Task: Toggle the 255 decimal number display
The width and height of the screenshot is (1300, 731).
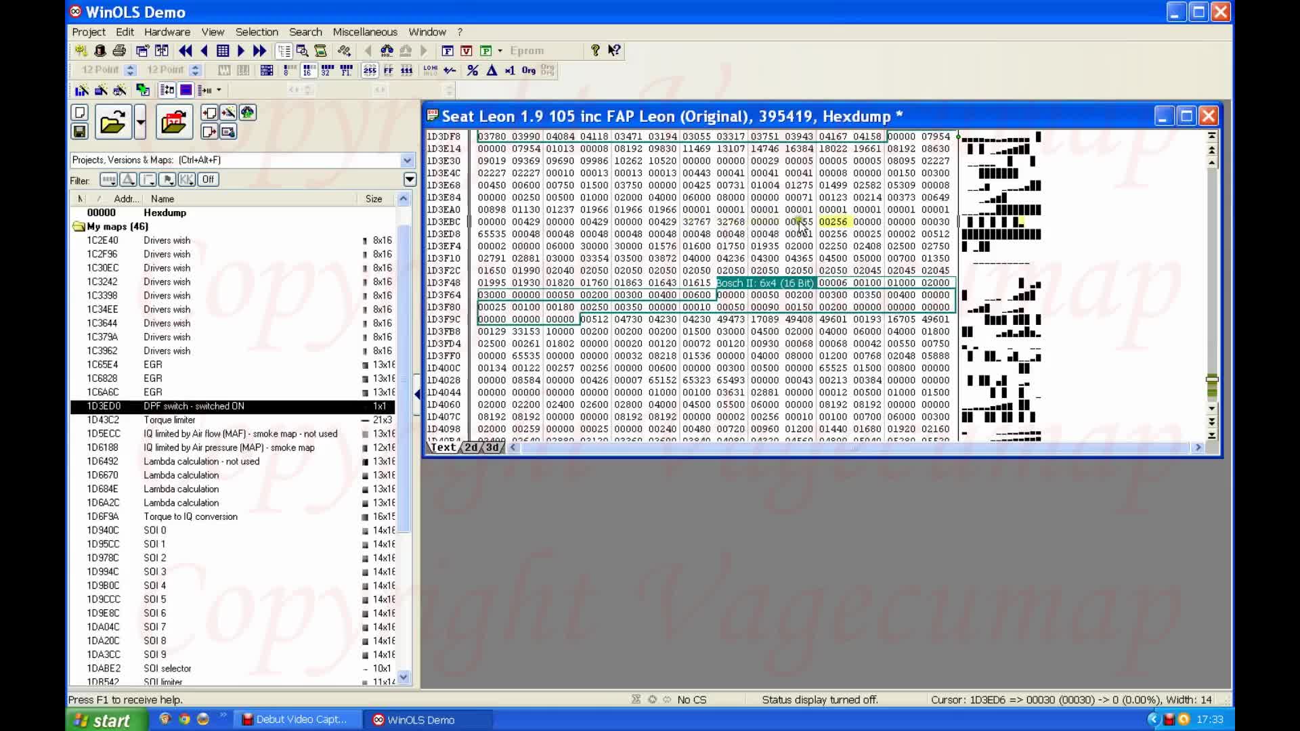Action: [x=370, y=70]
